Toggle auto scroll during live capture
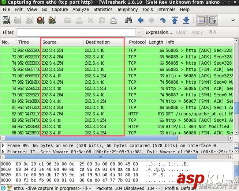This screenshot has width=239, height=191. click(x=213, y=20)
